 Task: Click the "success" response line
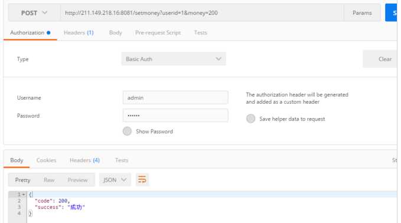[x=60, y=207]
